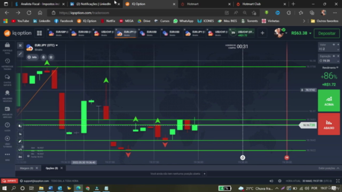The image size is (342, 192).
Task: Switch to the LinkedIn notifications browser tab
Action: pyautogui.click(x=95, y=4)
